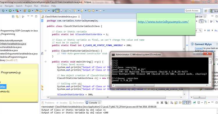Image resolution: width=218 pixels, height=114 pixels.
Task: Switch to the Declaration tab
Action: pos(76,103)
